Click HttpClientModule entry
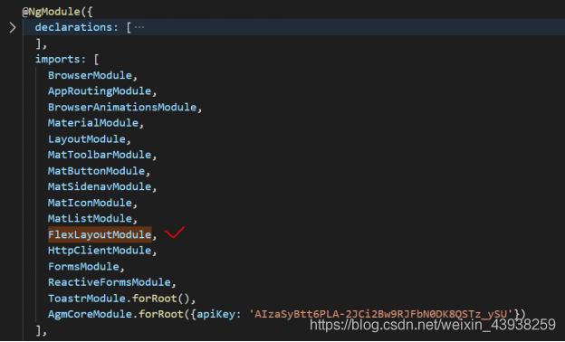Viewport: 565px width, 342px height. (100, 251)
